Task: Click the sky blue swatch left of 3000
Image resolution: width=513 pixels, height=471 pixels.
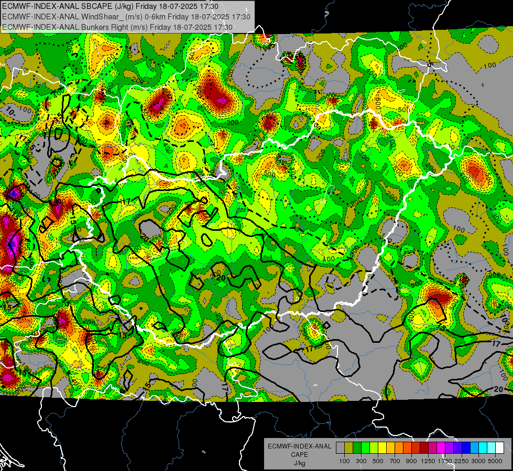Action: click(475, 447)
